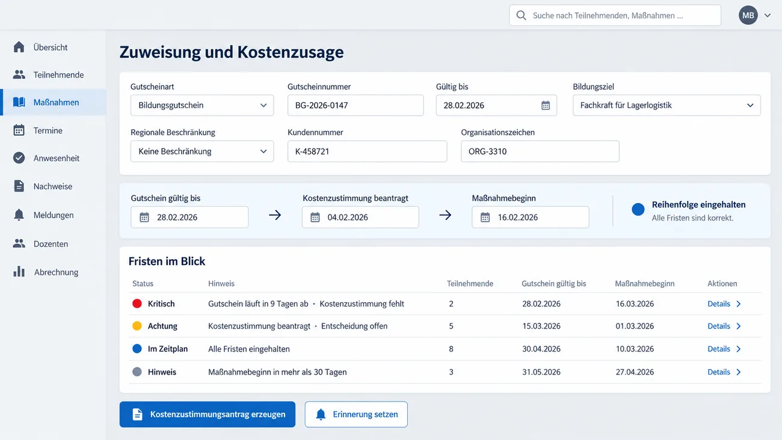Click the Organisationszeichen field ORG-3310
This screenshot has height=440, width=782.
pyautogui.click(x=540, y=151)
